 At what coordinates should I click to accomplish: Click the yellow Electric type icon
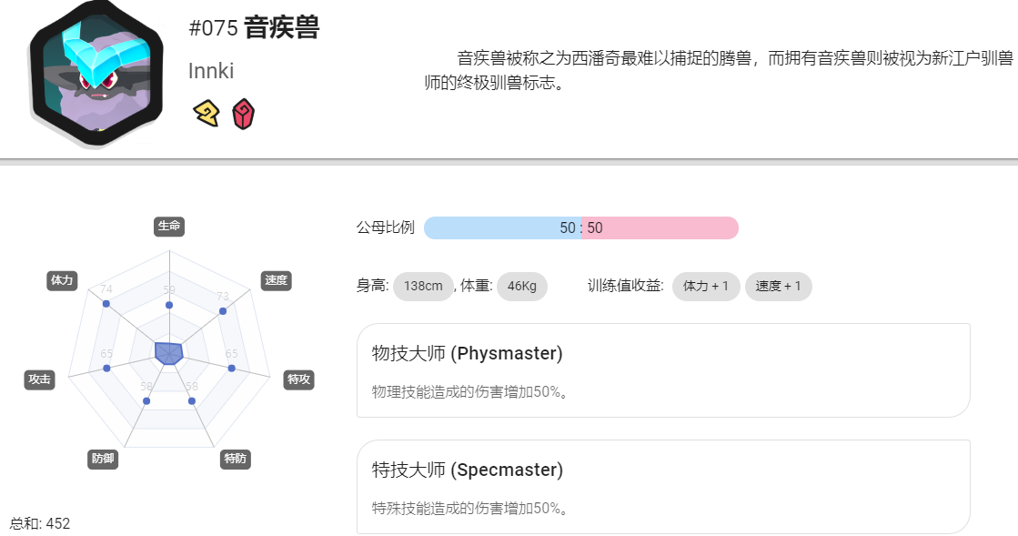(207, 114)
